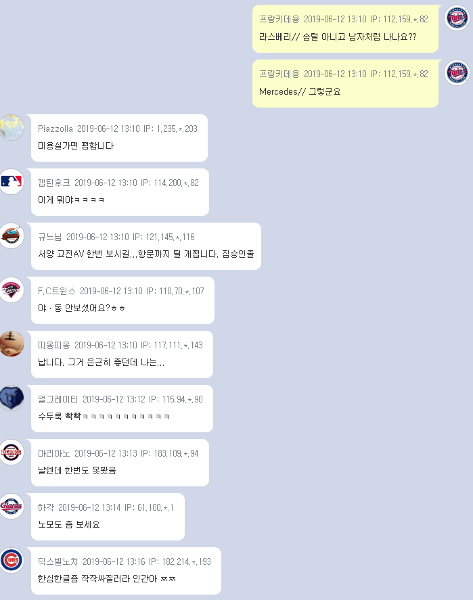Click the Minnesota Twins avatar beside the Mercedes reply
The width and height of the screenshot is (473, 600).
(x=457, y=72)
